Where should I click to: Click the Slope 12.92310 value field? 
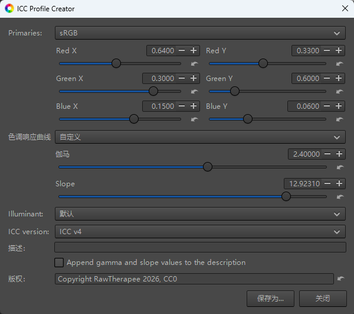click(303, 183)
